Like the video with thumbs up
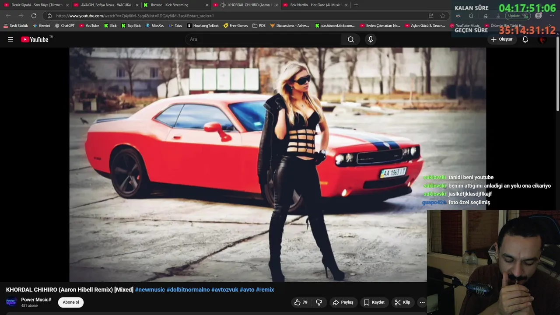560x315 pixels. (x=301, y=302)
